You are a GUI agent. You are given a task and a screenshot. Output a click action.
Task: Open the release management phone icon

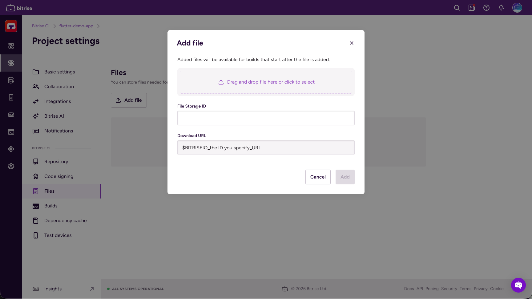11,97
